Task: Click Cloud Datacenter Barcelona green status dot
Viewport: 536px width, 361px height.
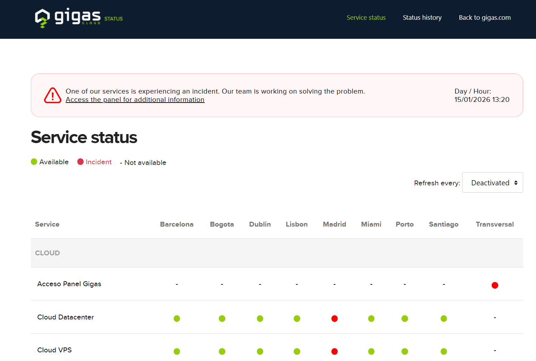Action: click(177, 318)
